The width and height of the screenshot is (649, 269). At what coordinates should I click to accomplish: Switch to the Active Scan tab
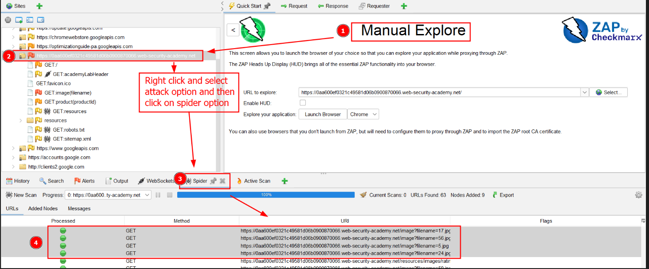pyautogui.click(x=254, y=181)
